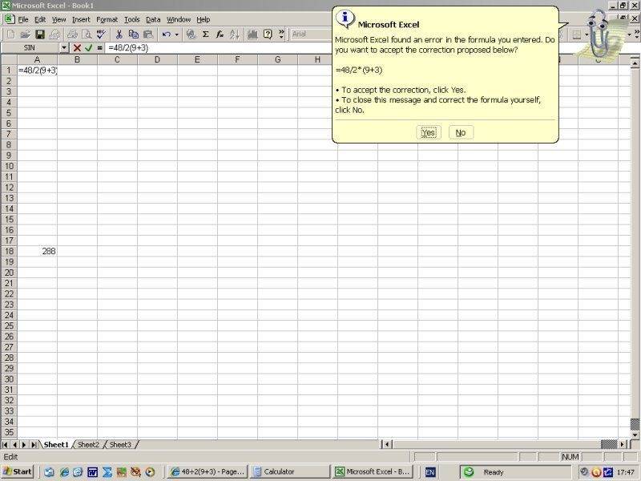Click the last sheet navigation arrow
The image size is (641, 481).
pyautogui.click(x=34, y=445)
